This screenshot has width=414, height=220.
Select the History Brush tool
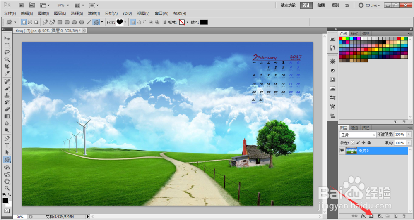[7, 102]
